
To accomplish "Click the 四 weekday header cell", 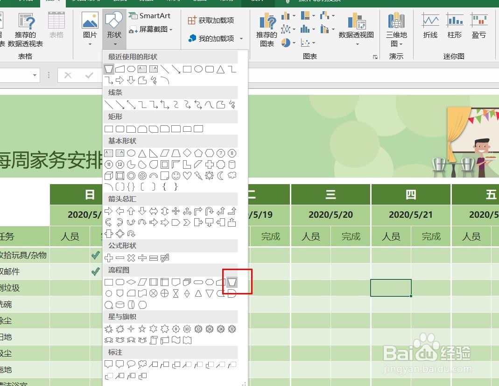I will (411, 194).
